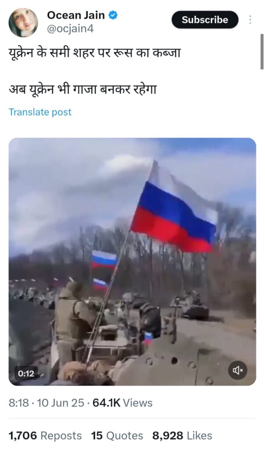Open the three-dot more options menu
Image resolution: width=265 pixels, height=450 pixels.
[x=250, y=19]
